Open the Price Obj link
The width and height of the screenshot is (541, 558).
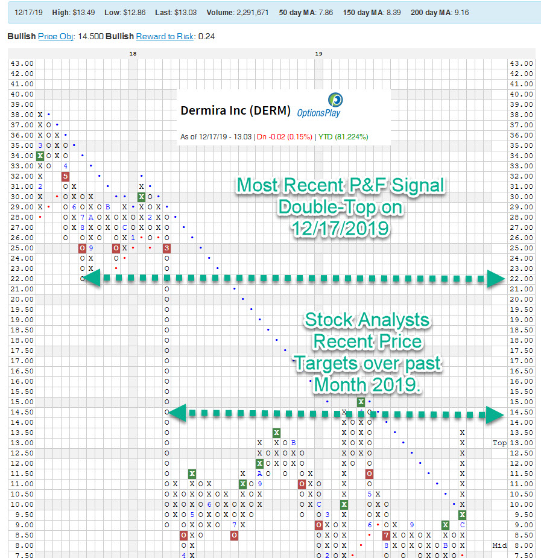pos(55,36)
